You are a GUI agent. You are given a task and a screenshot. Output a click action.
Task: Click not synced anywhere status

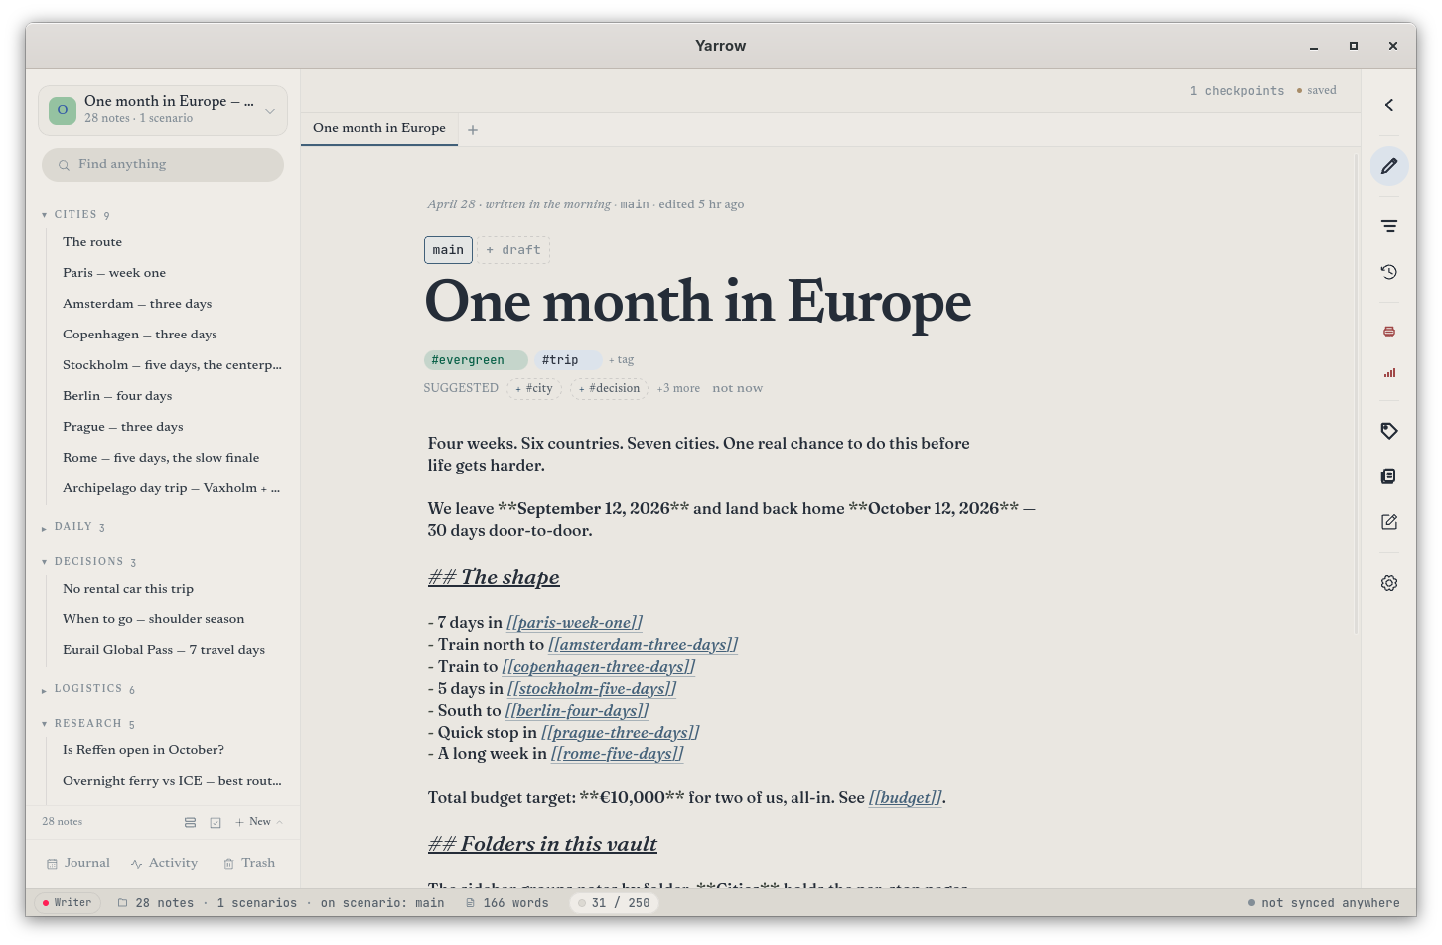[1324, 903]
